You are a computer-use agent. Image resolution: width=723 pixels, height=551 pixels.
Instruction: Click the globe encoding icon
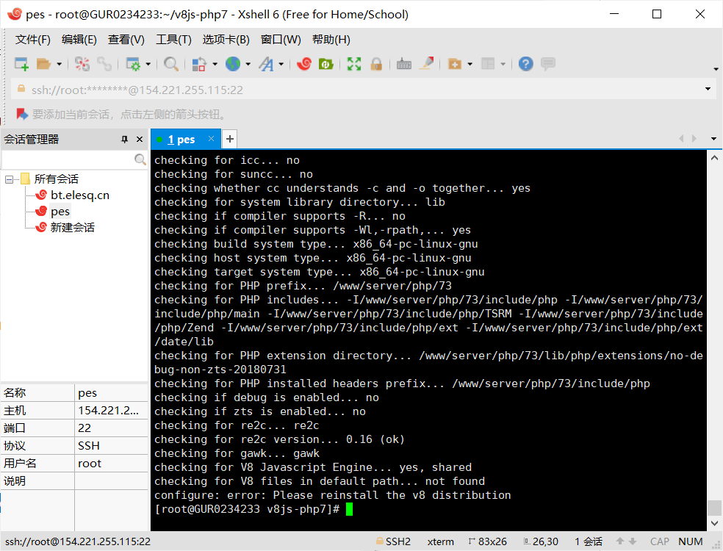[x=233, y=64]
